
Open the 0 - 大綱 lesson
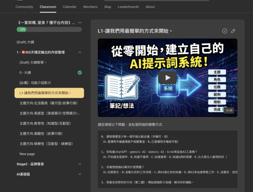[x=25, y=73]
